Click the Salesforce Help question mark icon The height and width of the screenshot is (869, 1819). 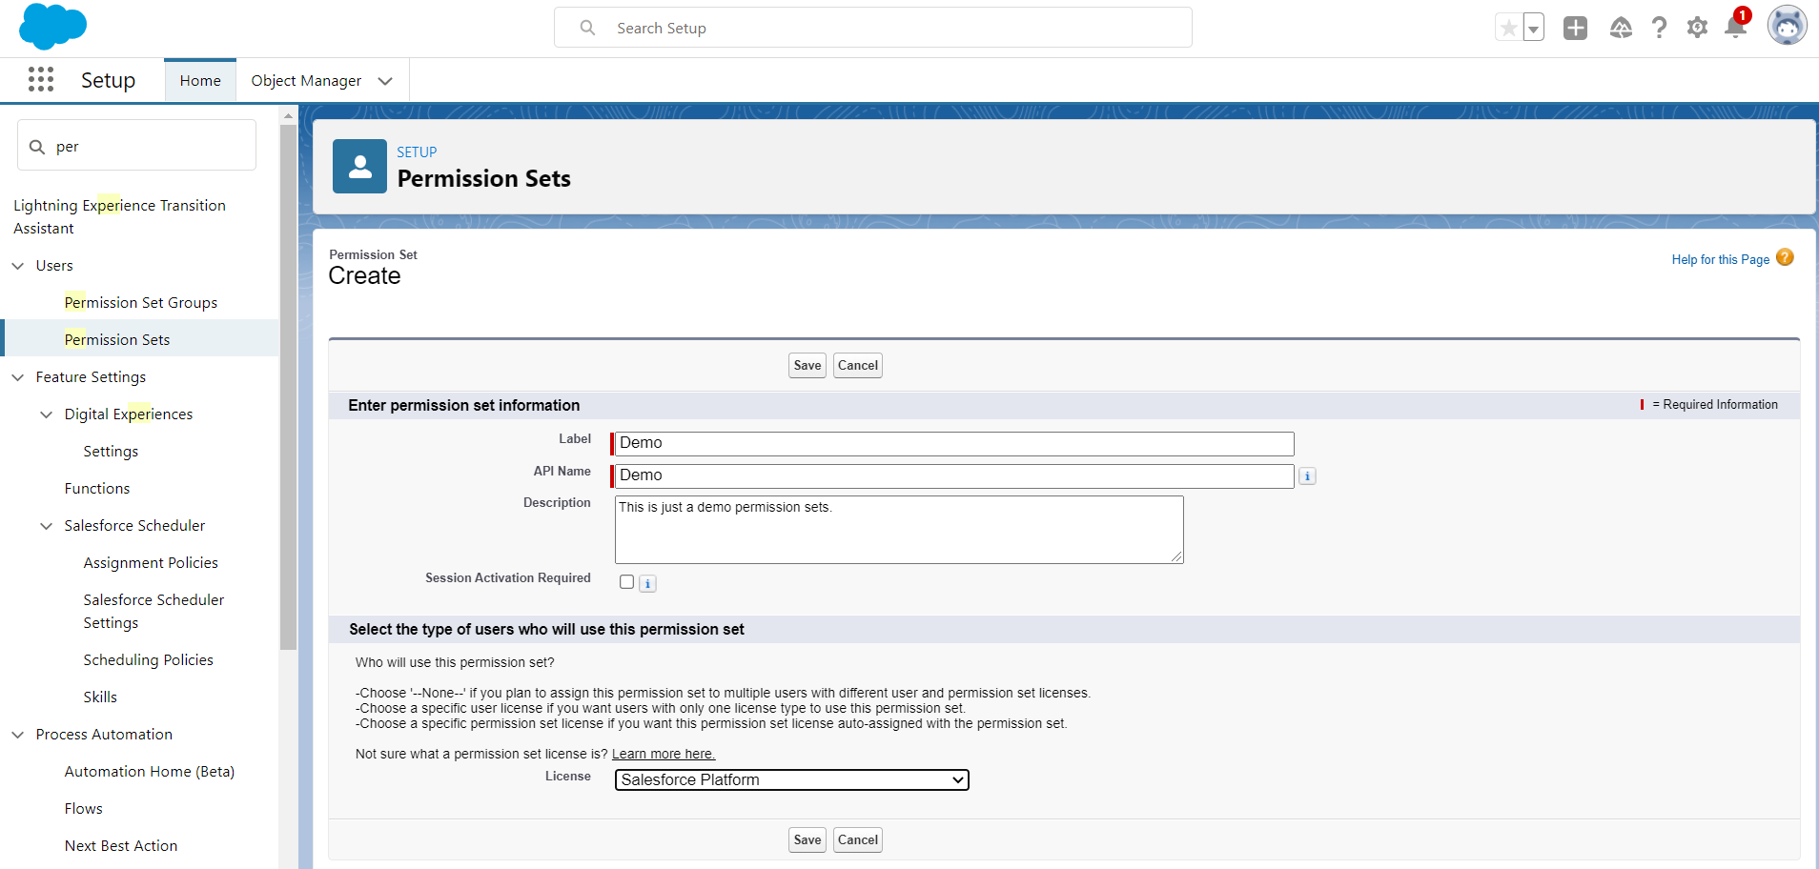click(x=1659, y=29)
